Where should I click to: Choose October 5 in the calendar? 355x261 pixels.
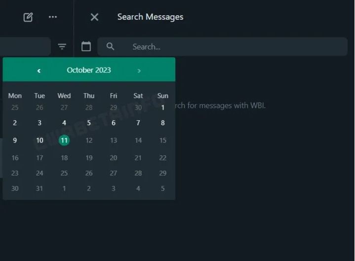click(x=89, y=123)
